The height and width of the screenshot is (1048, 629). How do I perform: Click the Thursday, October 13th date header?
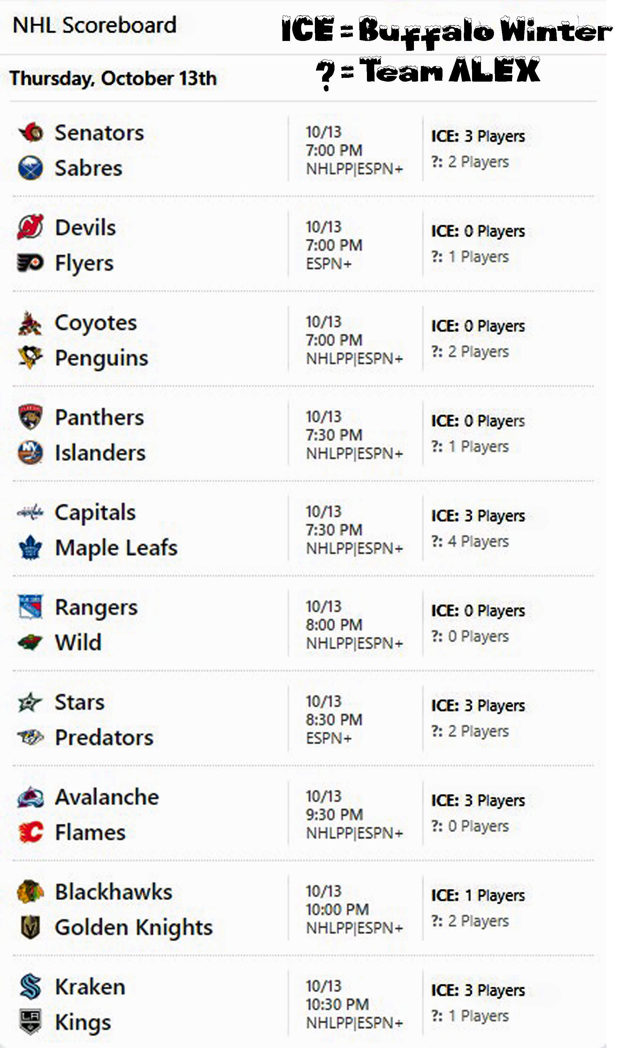[113, 78]
